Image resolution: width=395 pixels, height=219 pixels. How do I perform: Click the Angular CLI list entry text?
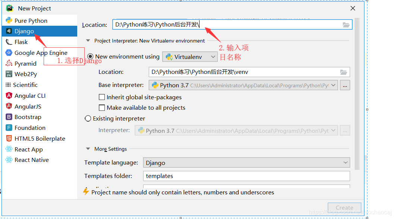(30, 96)
